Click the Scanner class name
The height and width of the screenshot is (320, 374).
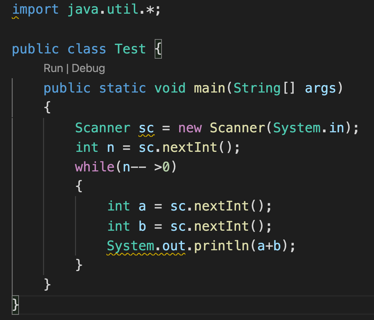click(103, 127)
